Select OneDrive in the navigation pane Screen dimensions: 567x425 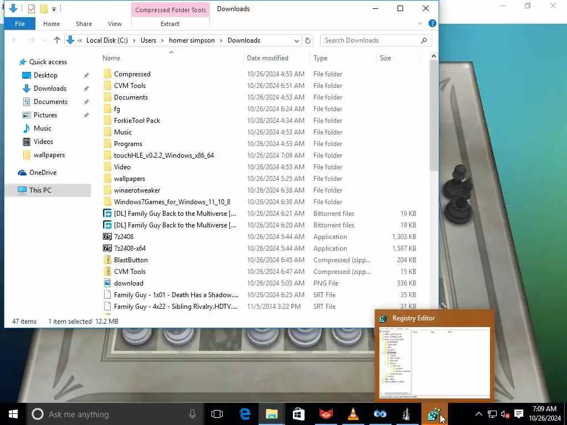43,173
